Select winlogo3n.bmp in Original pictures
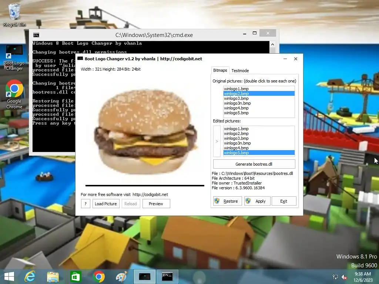Screen dimensions: 379x284 pyautogui.click(x=259, y=103)
